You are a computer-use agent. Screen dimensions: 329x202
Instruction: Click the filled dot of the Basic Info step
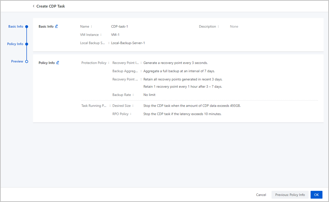pos(27,27)
